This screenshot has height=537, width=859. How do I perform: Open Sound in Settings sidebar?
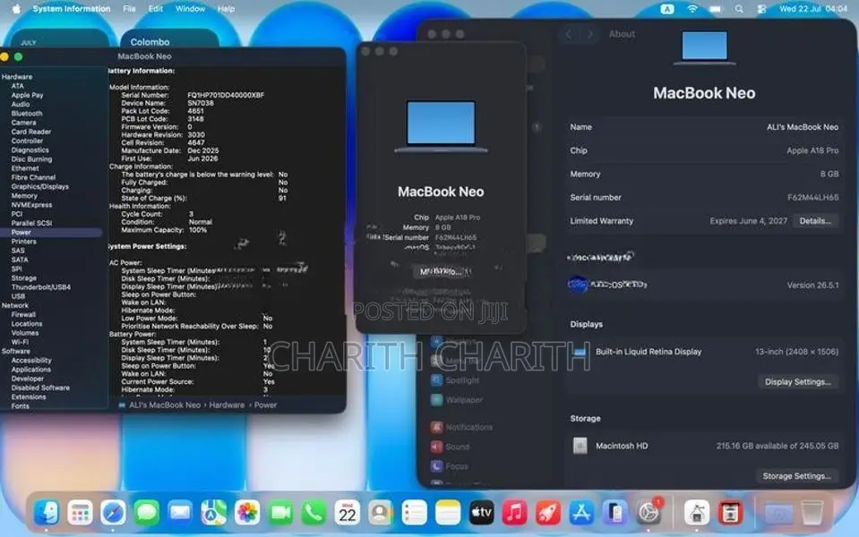point(451,447)
